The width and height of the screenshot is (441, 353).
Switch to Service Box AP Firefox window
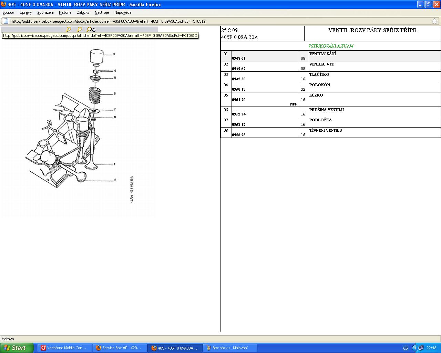tap(119, 348)
